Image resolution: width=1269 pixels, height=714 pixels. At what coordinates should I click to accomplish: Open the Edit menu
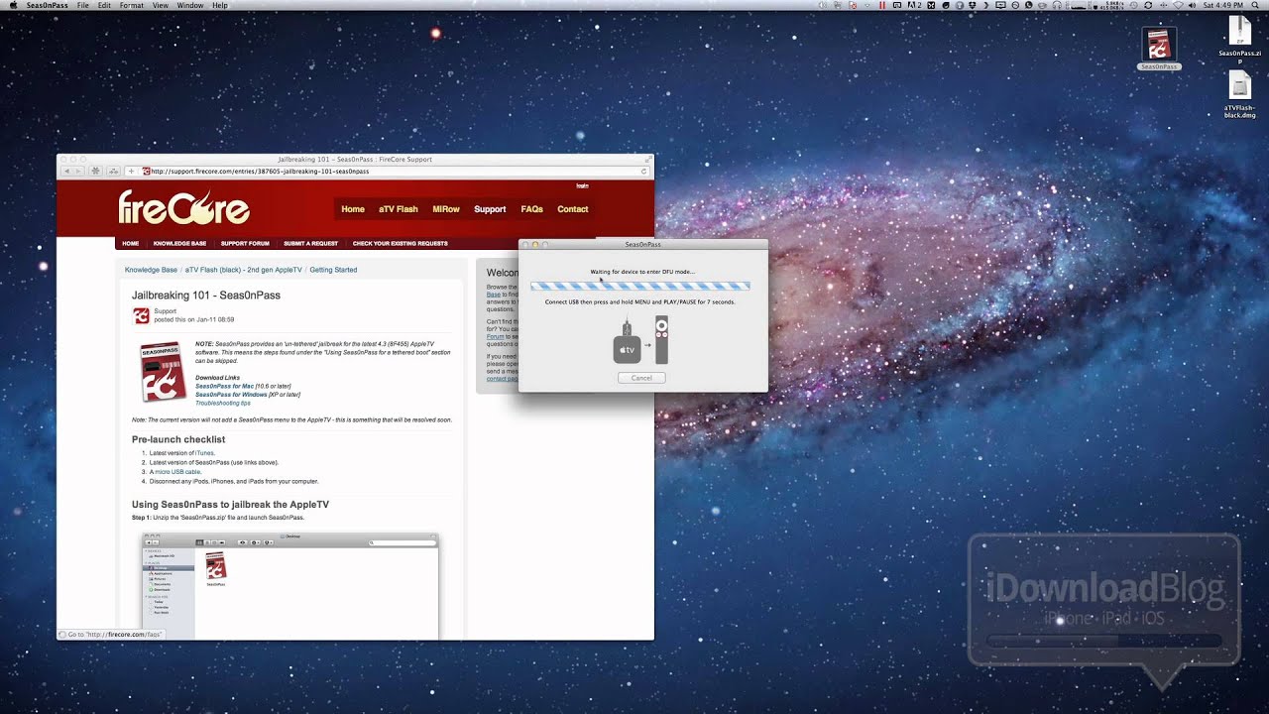(x=104, y=5)
